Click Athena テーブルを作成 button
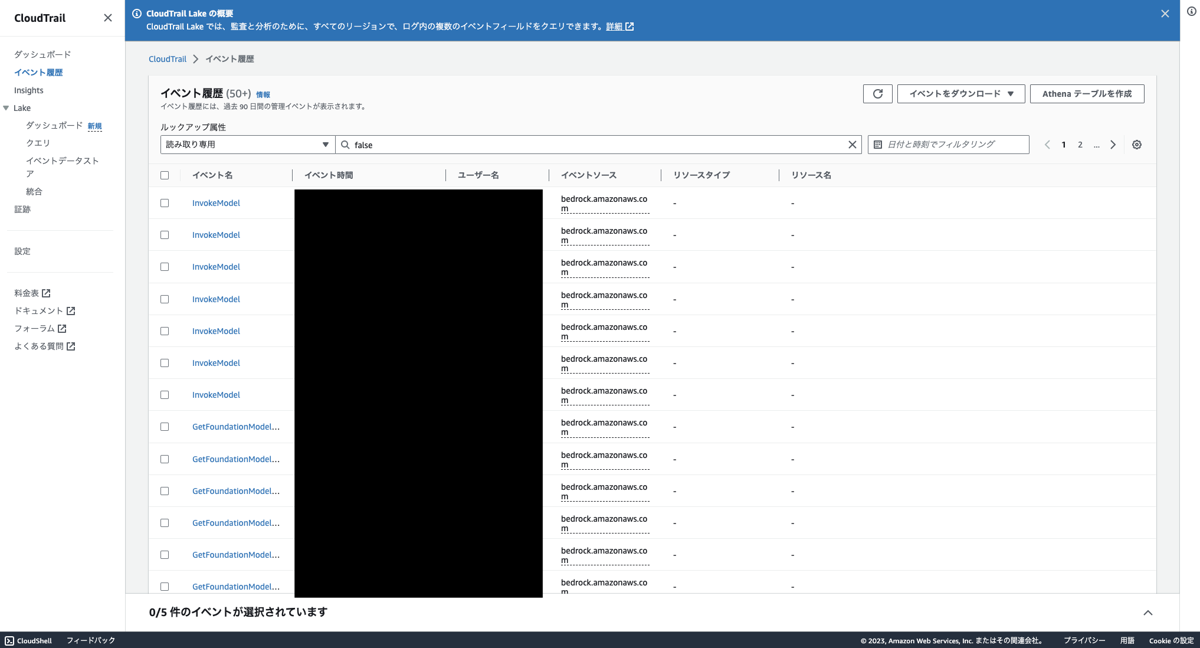Image resolution: width=1200 pixels, height=648 pixels. click(x=1087, y=94)
